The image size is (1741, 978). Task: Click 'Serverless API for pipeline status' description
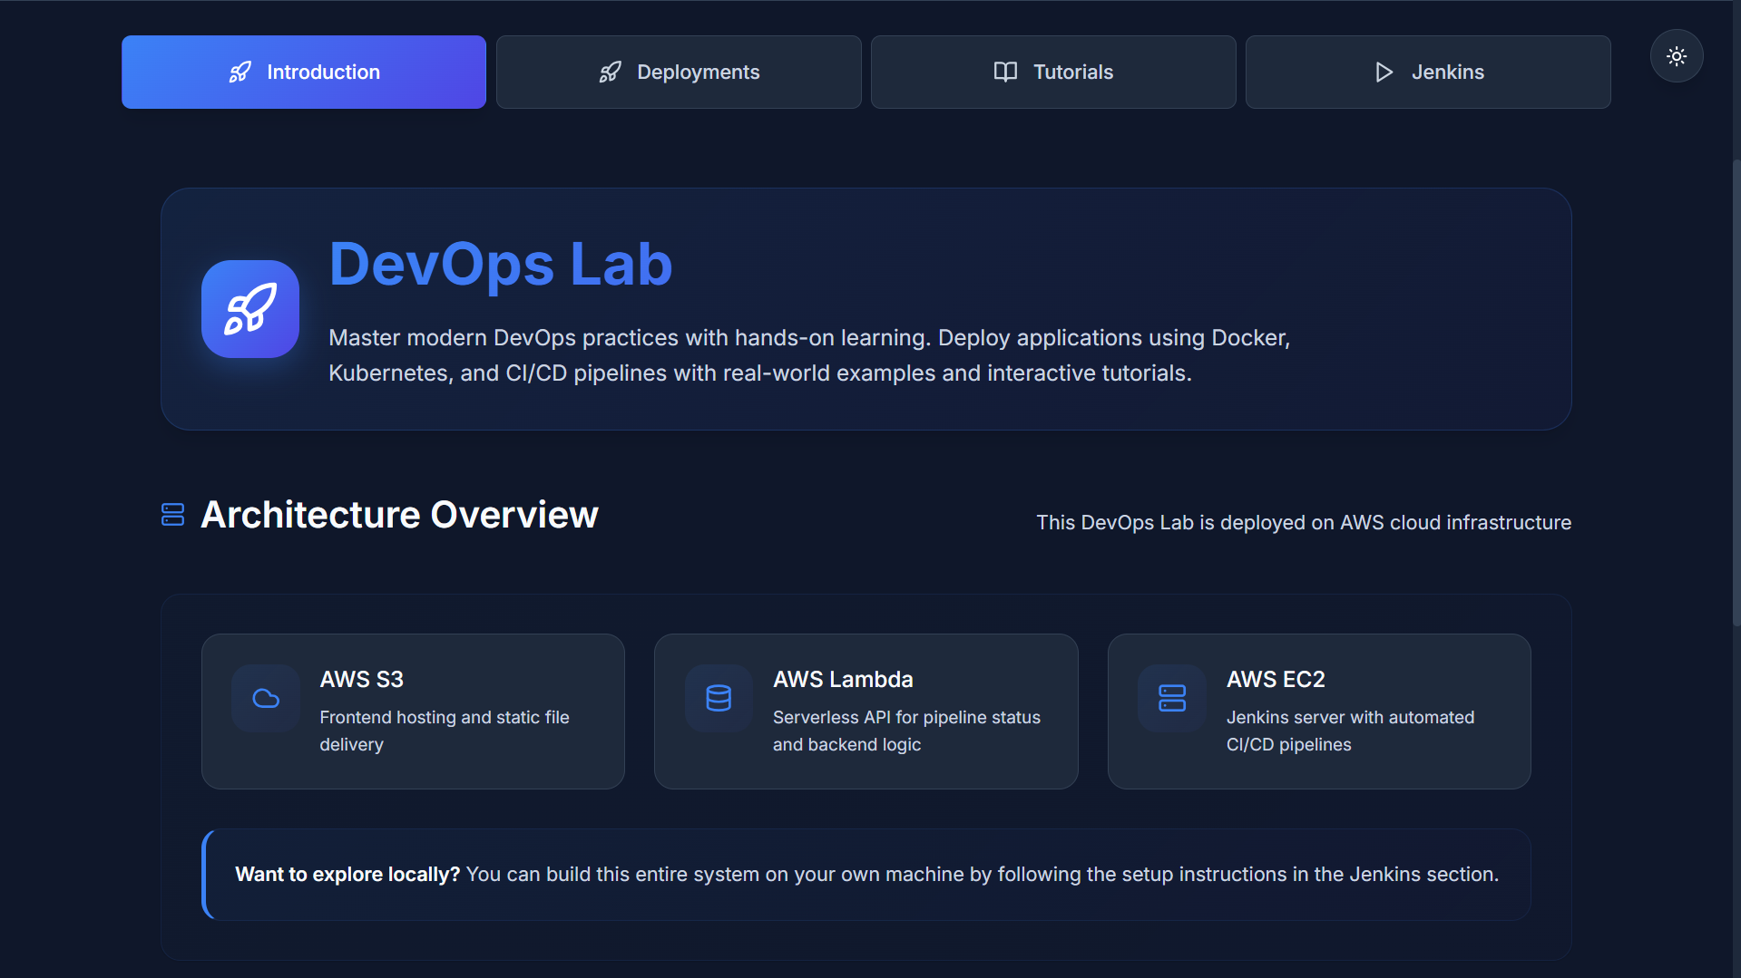906,731
